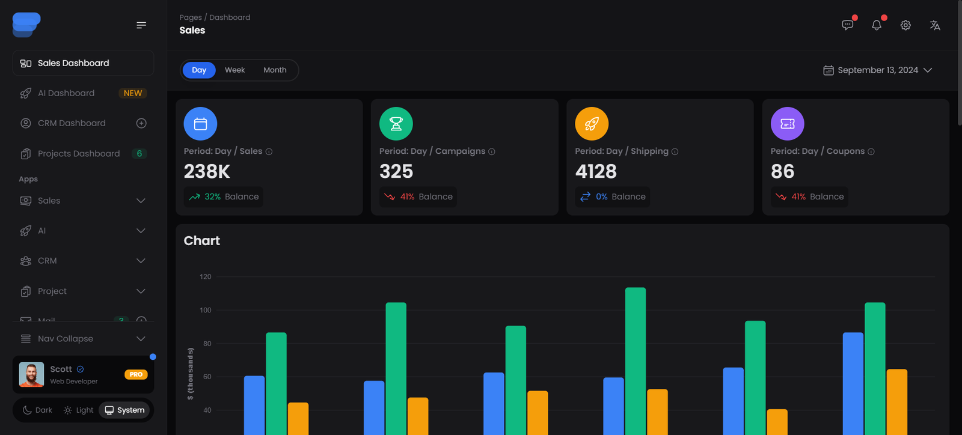Click the CRM people group icon

click(x=26, y=261)
